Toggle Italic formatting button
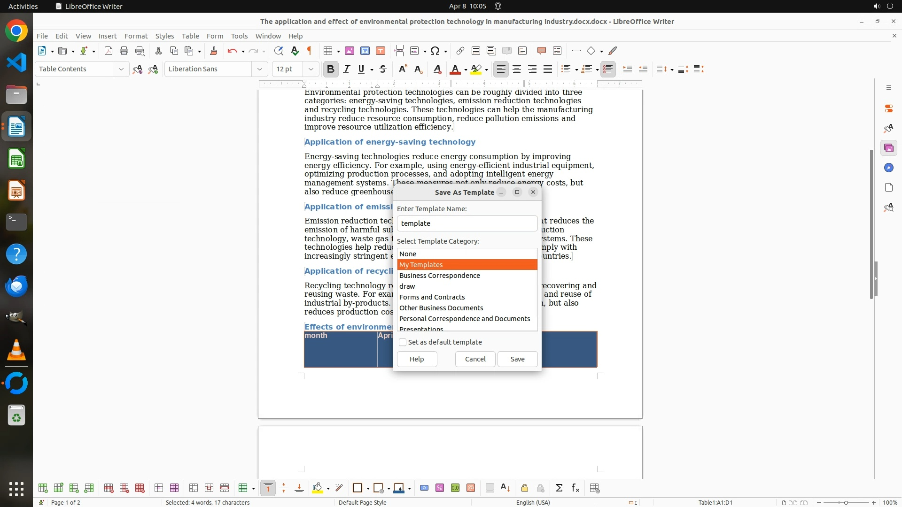This screenshot has width=902, height=507. click(347, 69)
